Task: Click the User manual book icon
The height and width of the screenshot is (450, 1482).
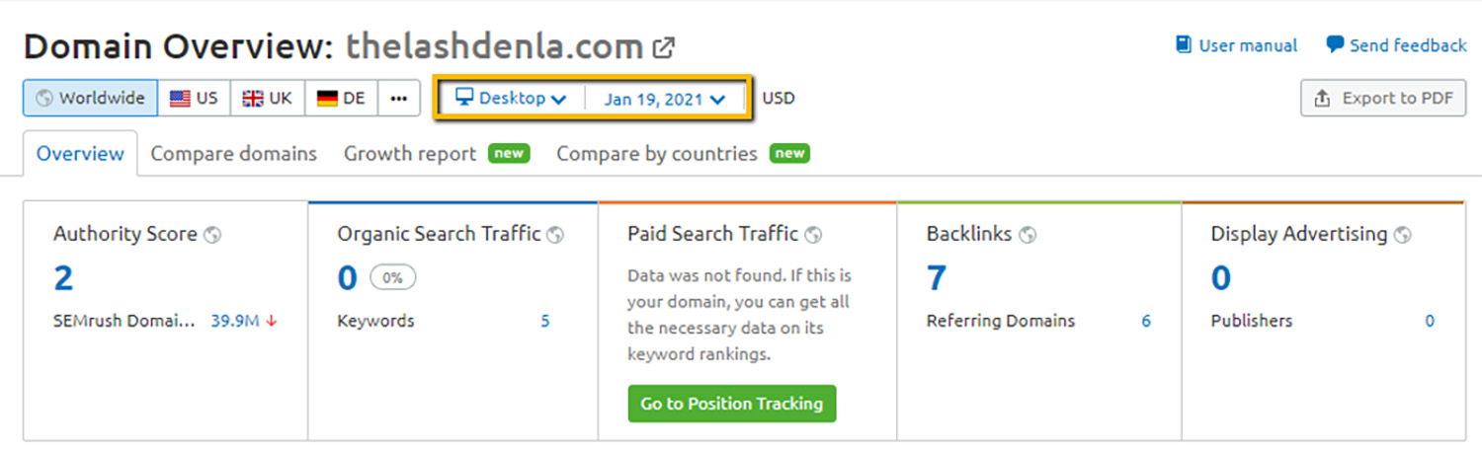Action: [1184, 45]
